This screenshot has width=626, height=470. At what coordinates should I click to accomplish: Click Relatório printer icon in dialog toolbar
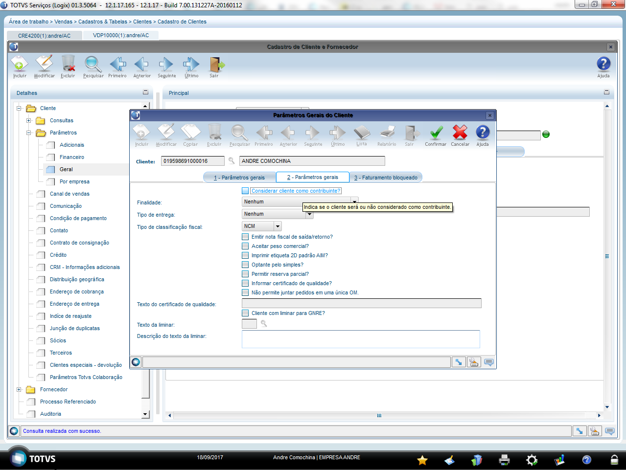[x=387, y=135]
